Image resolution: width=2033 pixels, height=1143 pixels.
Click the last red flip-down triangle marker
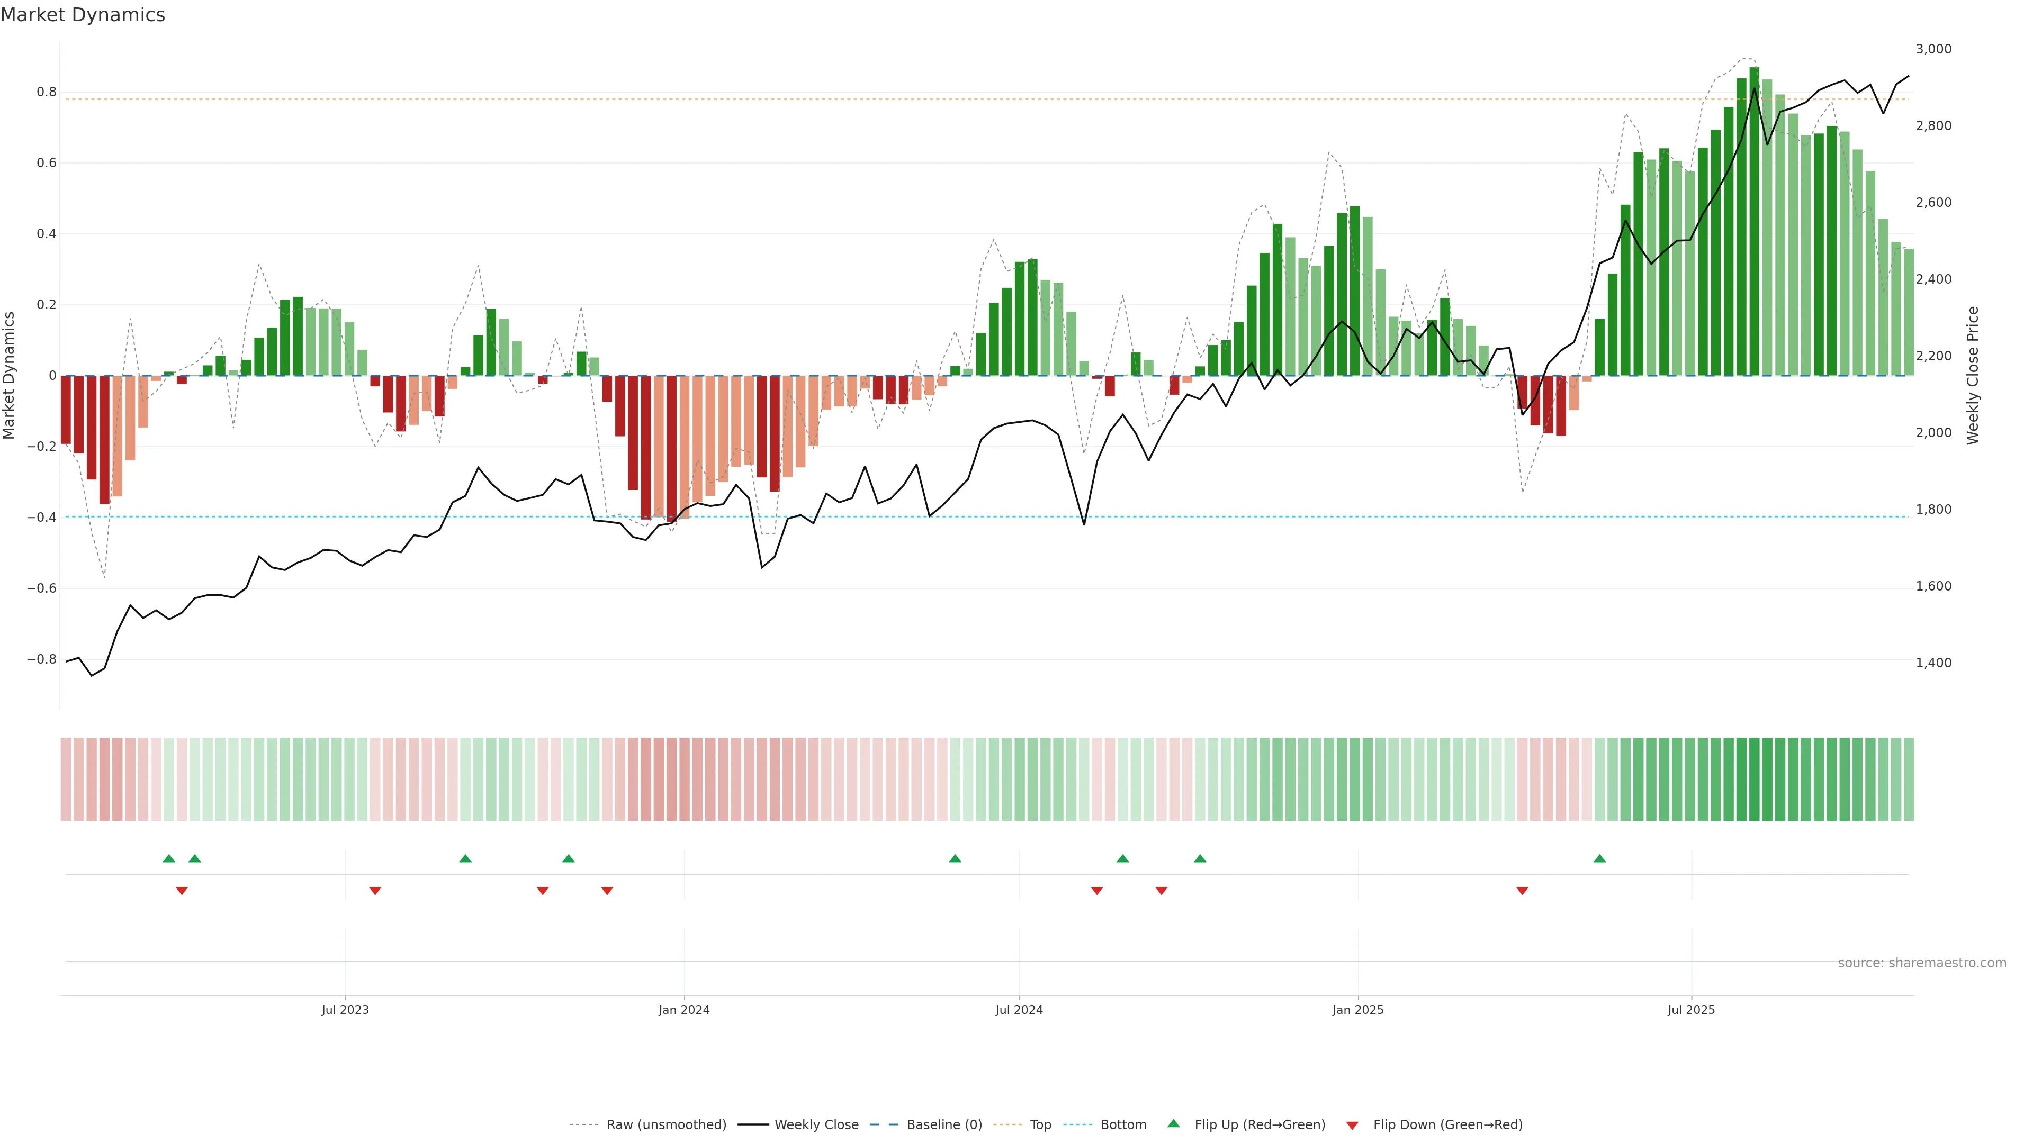coord(1523,891)
